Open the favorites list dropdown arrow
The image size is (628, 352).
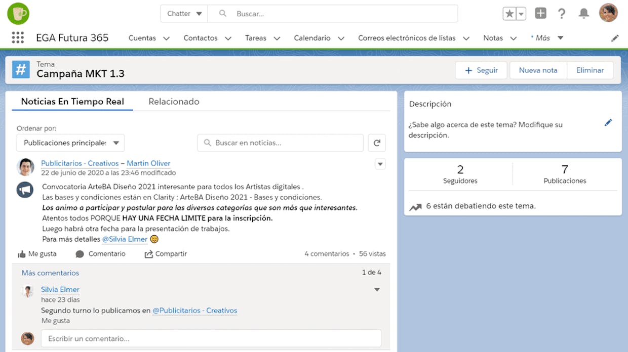tap(521, 14)
